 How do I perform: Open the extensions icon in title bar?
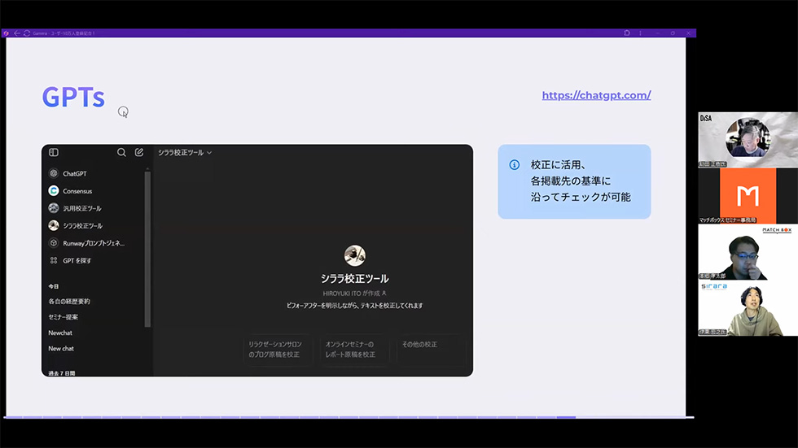click(626, 33)
